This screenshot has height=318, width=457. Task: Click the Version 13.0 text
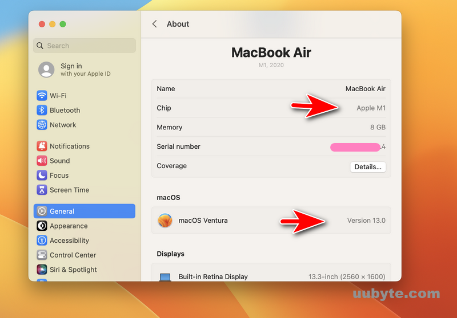tap(366, 221)
